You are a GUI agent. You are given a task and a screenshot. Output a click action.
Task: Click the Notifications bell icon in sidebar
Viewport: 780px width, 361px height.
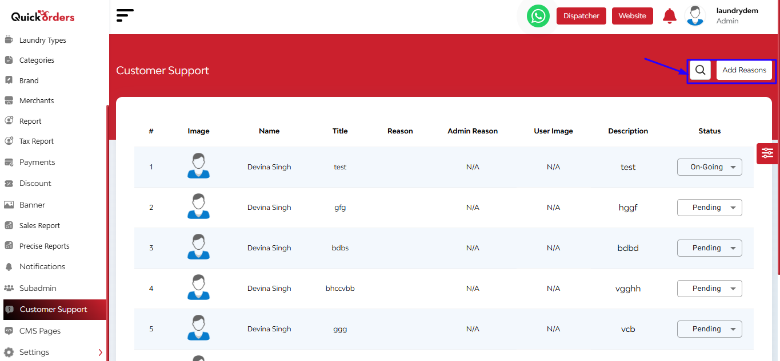9,266
